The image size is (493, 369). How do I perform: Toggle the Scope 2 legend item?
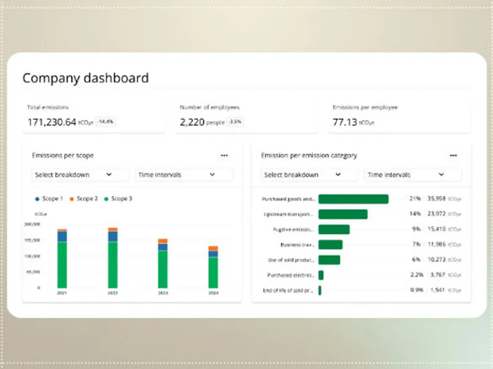point(83,199)
